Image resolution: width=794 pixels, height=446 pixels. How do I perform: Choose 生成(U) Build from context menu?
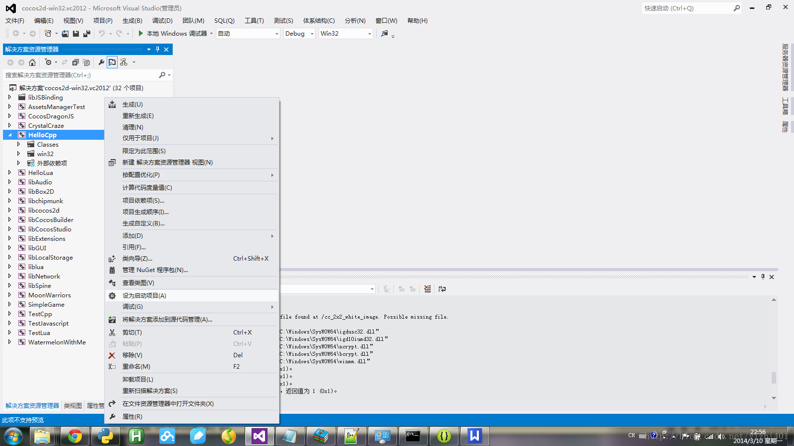tap(192, 105)
